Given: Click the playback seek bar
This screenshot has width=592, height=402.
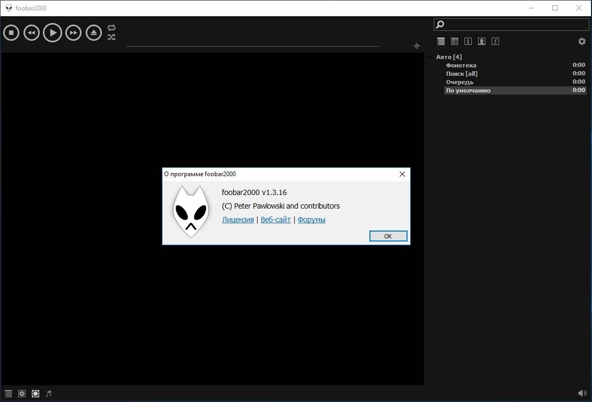Looking at the screenshot, I should (x=252, y=47).
